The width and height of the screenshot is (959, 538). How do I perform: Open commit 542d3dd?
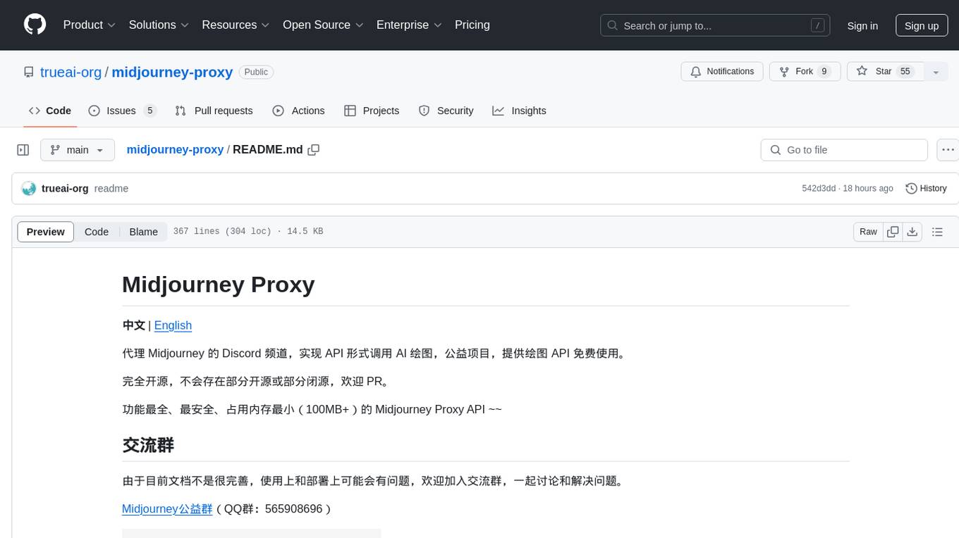[x=819, y=189]
